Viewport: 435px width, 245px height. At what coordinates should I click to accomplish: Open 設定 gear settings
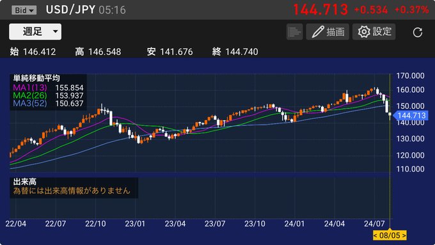coord(374,31)
